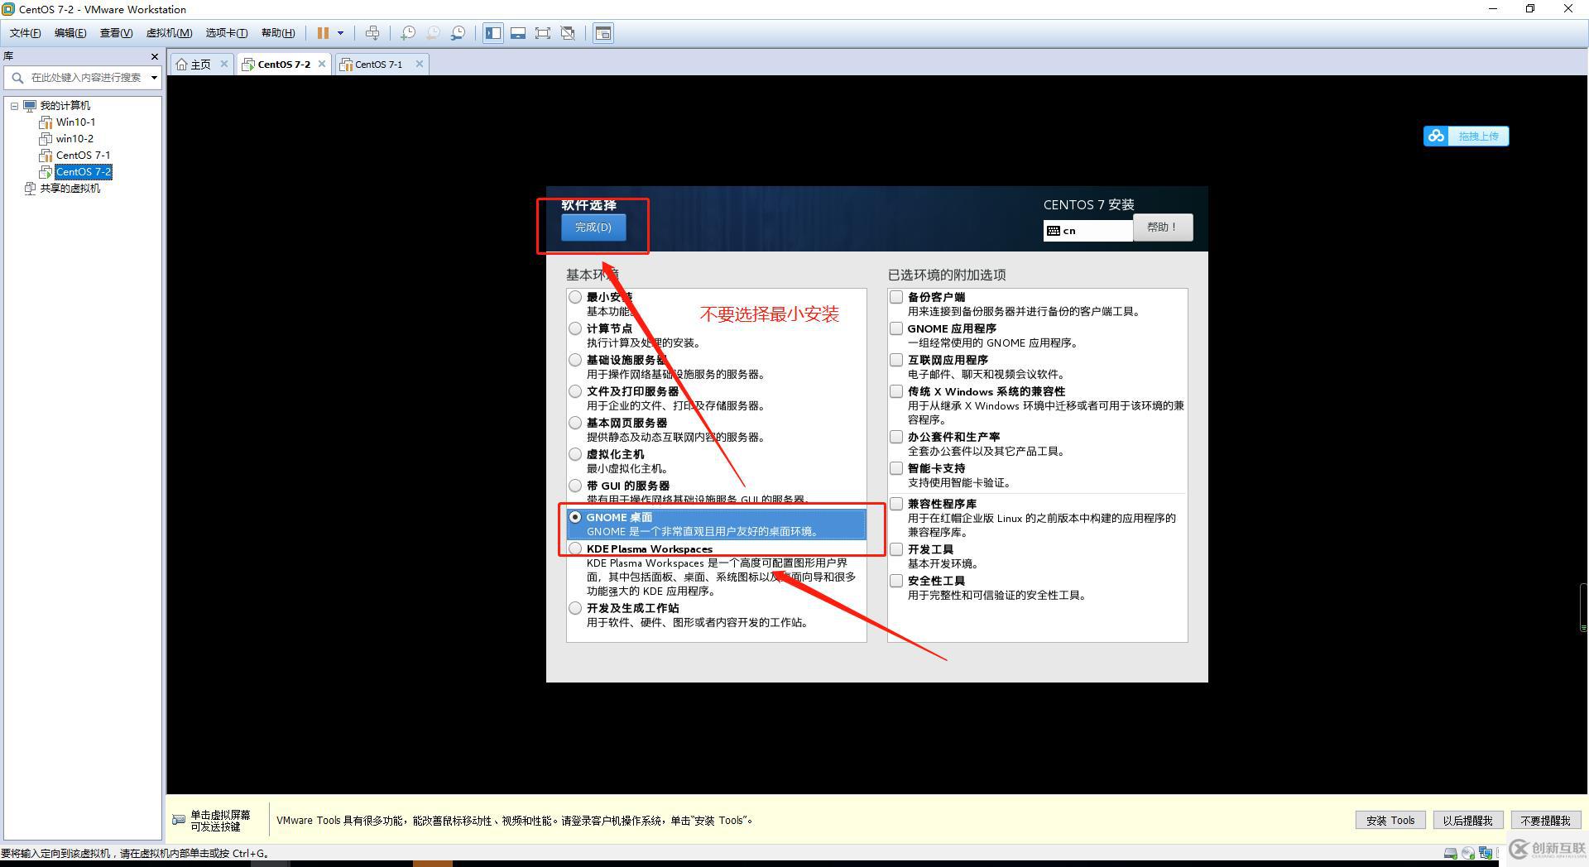Check the 备份客户端 checkbox
The image size is (1589, 867).
click(896, 297)
